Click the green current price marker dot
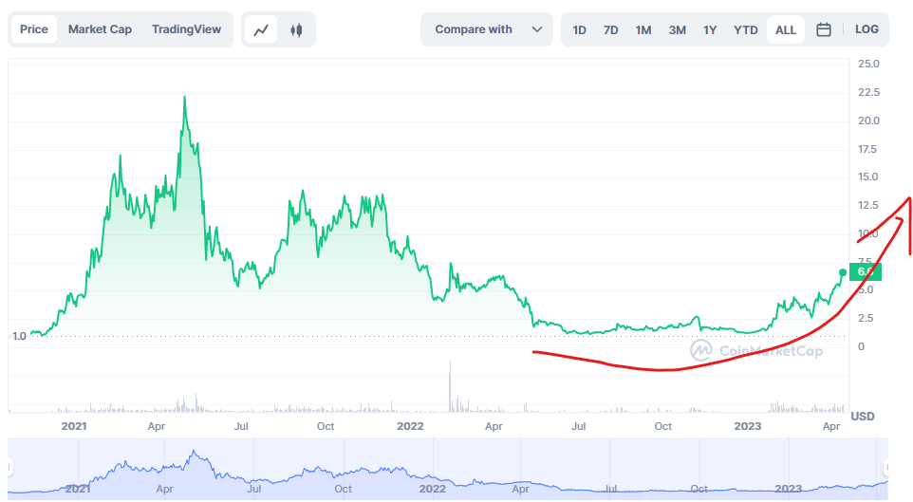Viewport: 913px width, 502px height. tap(843, 272)
